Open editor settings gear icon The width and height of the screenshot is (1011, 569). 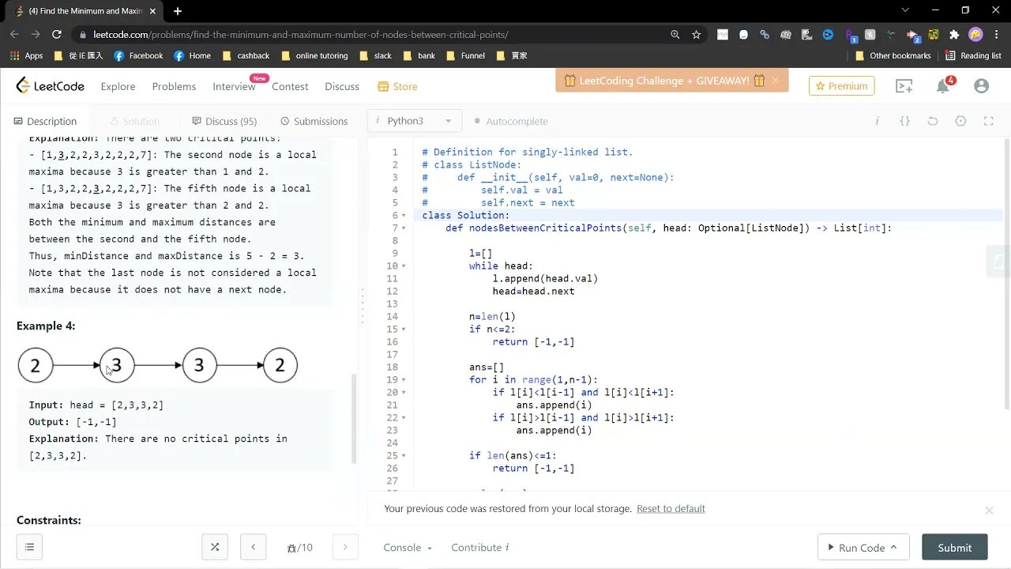[960, 121]
